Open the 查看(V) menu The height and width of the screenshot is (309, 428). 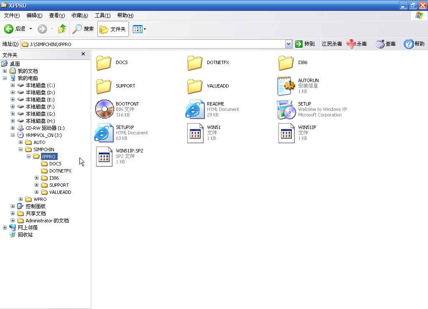pos(57,15)
